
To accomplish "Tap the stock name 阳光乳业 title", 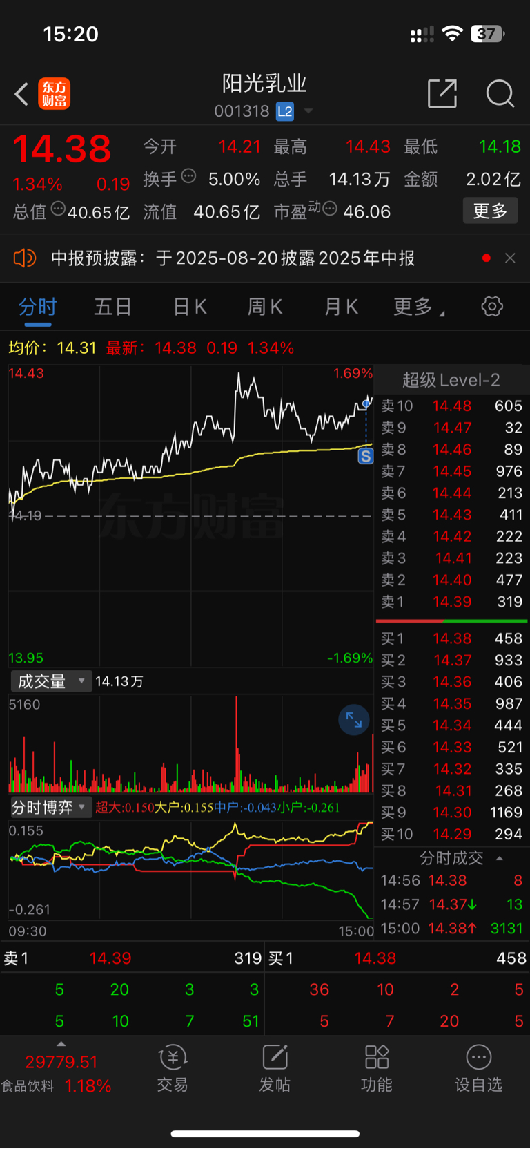I will tap(264, 84).
